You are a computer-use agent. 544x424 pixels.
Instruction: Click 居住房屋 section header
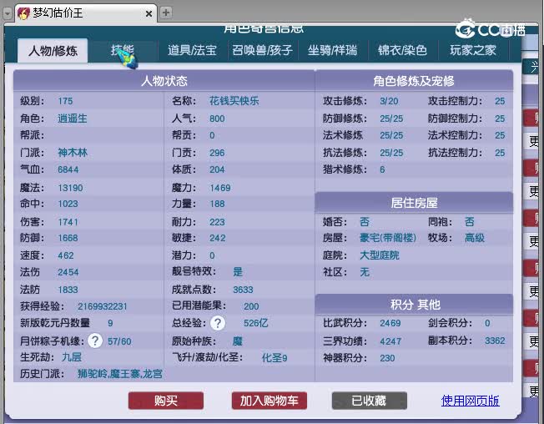click(x=414, y=203)
